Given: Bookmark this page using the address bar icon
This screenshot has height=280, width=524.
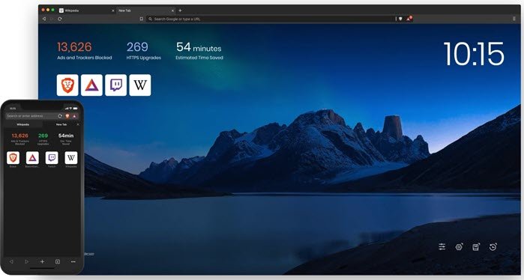Looking at the screenshot, I should coord(142,19).
